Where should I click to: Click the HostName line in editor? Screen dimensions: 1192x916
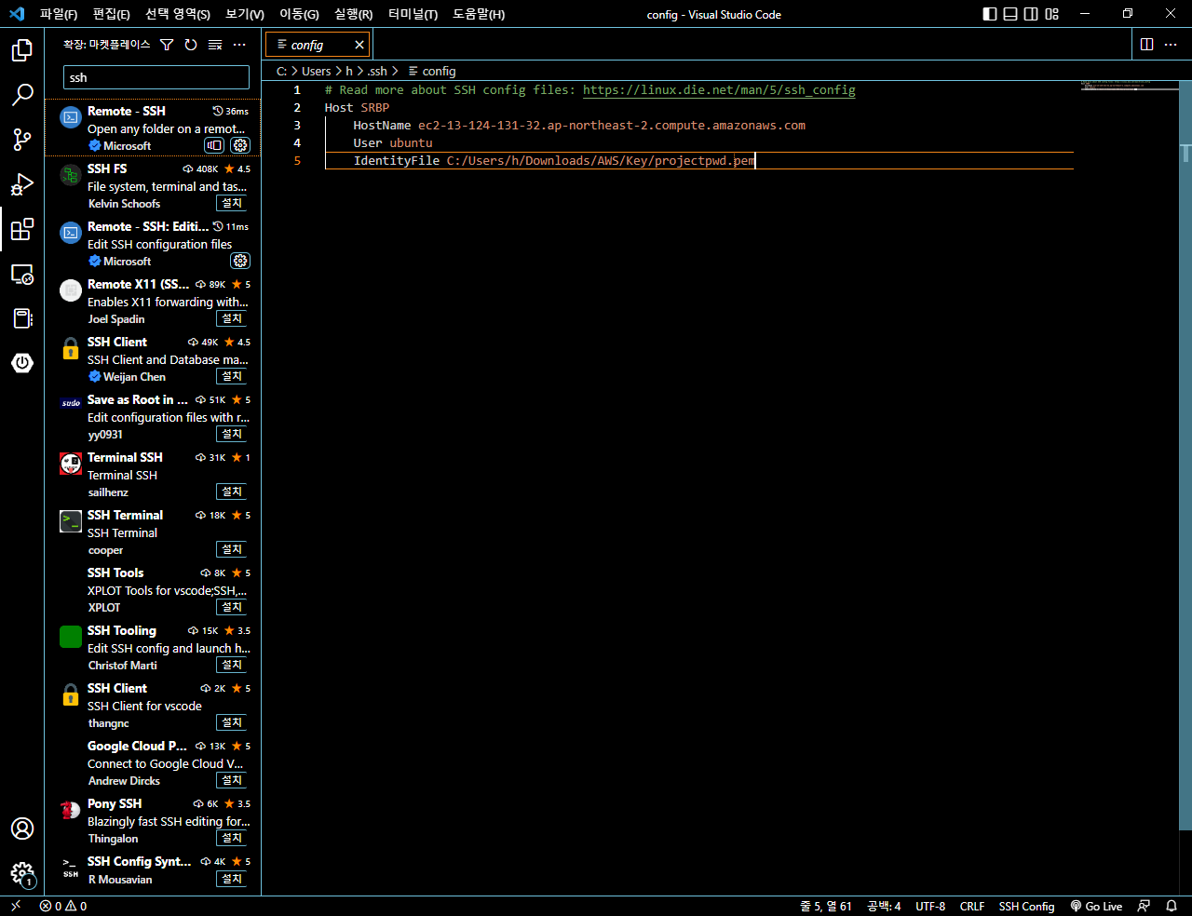pyautogui.click(x=579, y=126)
